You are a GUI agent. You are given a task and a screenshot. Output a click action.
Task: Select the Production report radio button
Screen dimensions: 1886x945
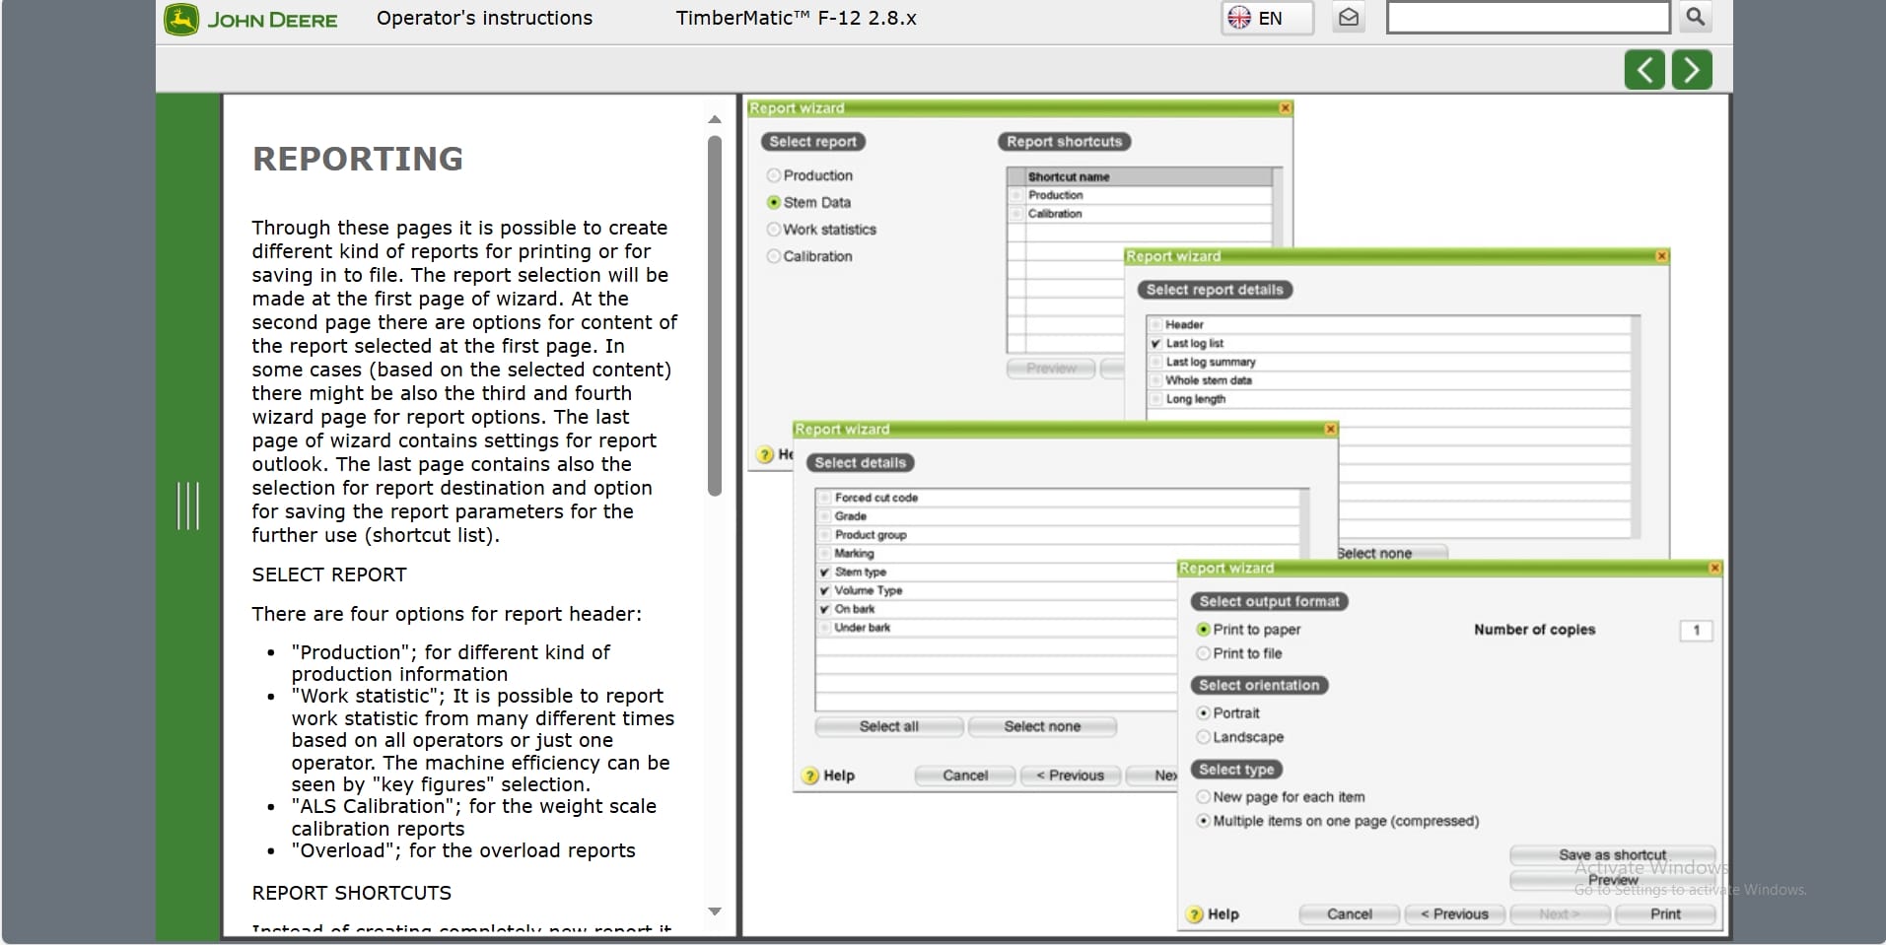[774, 175]
